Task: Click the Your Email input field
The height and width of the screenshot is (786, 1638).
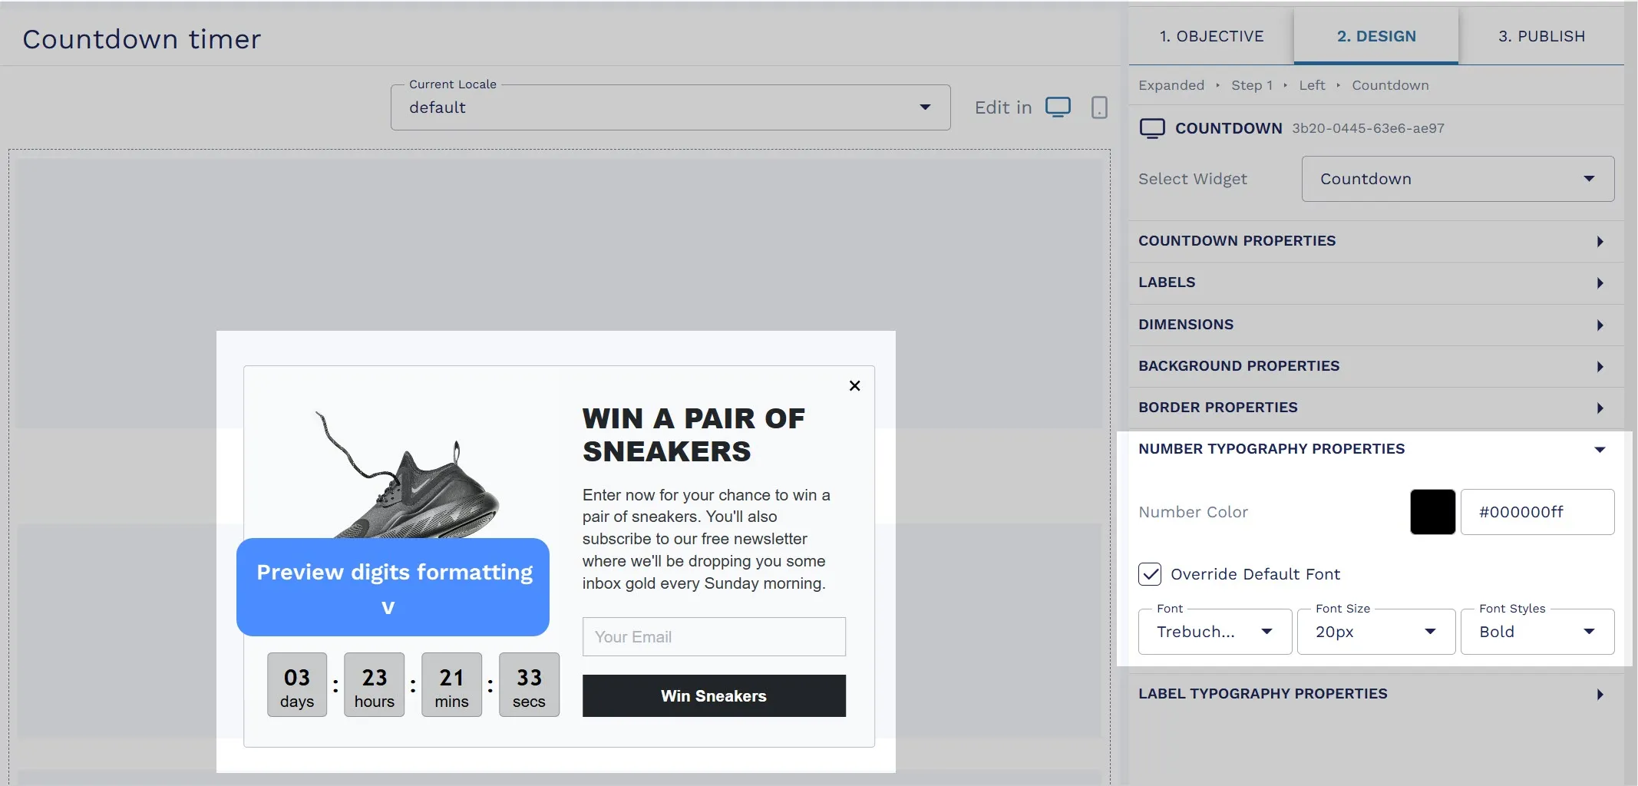Action: [714, 637]
